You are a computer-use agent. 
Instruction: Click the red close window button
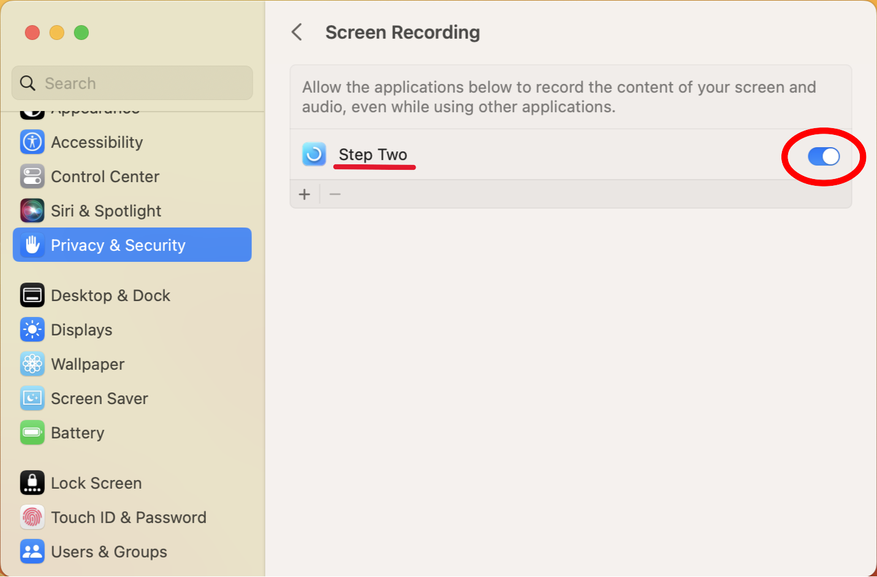point(32,32)
